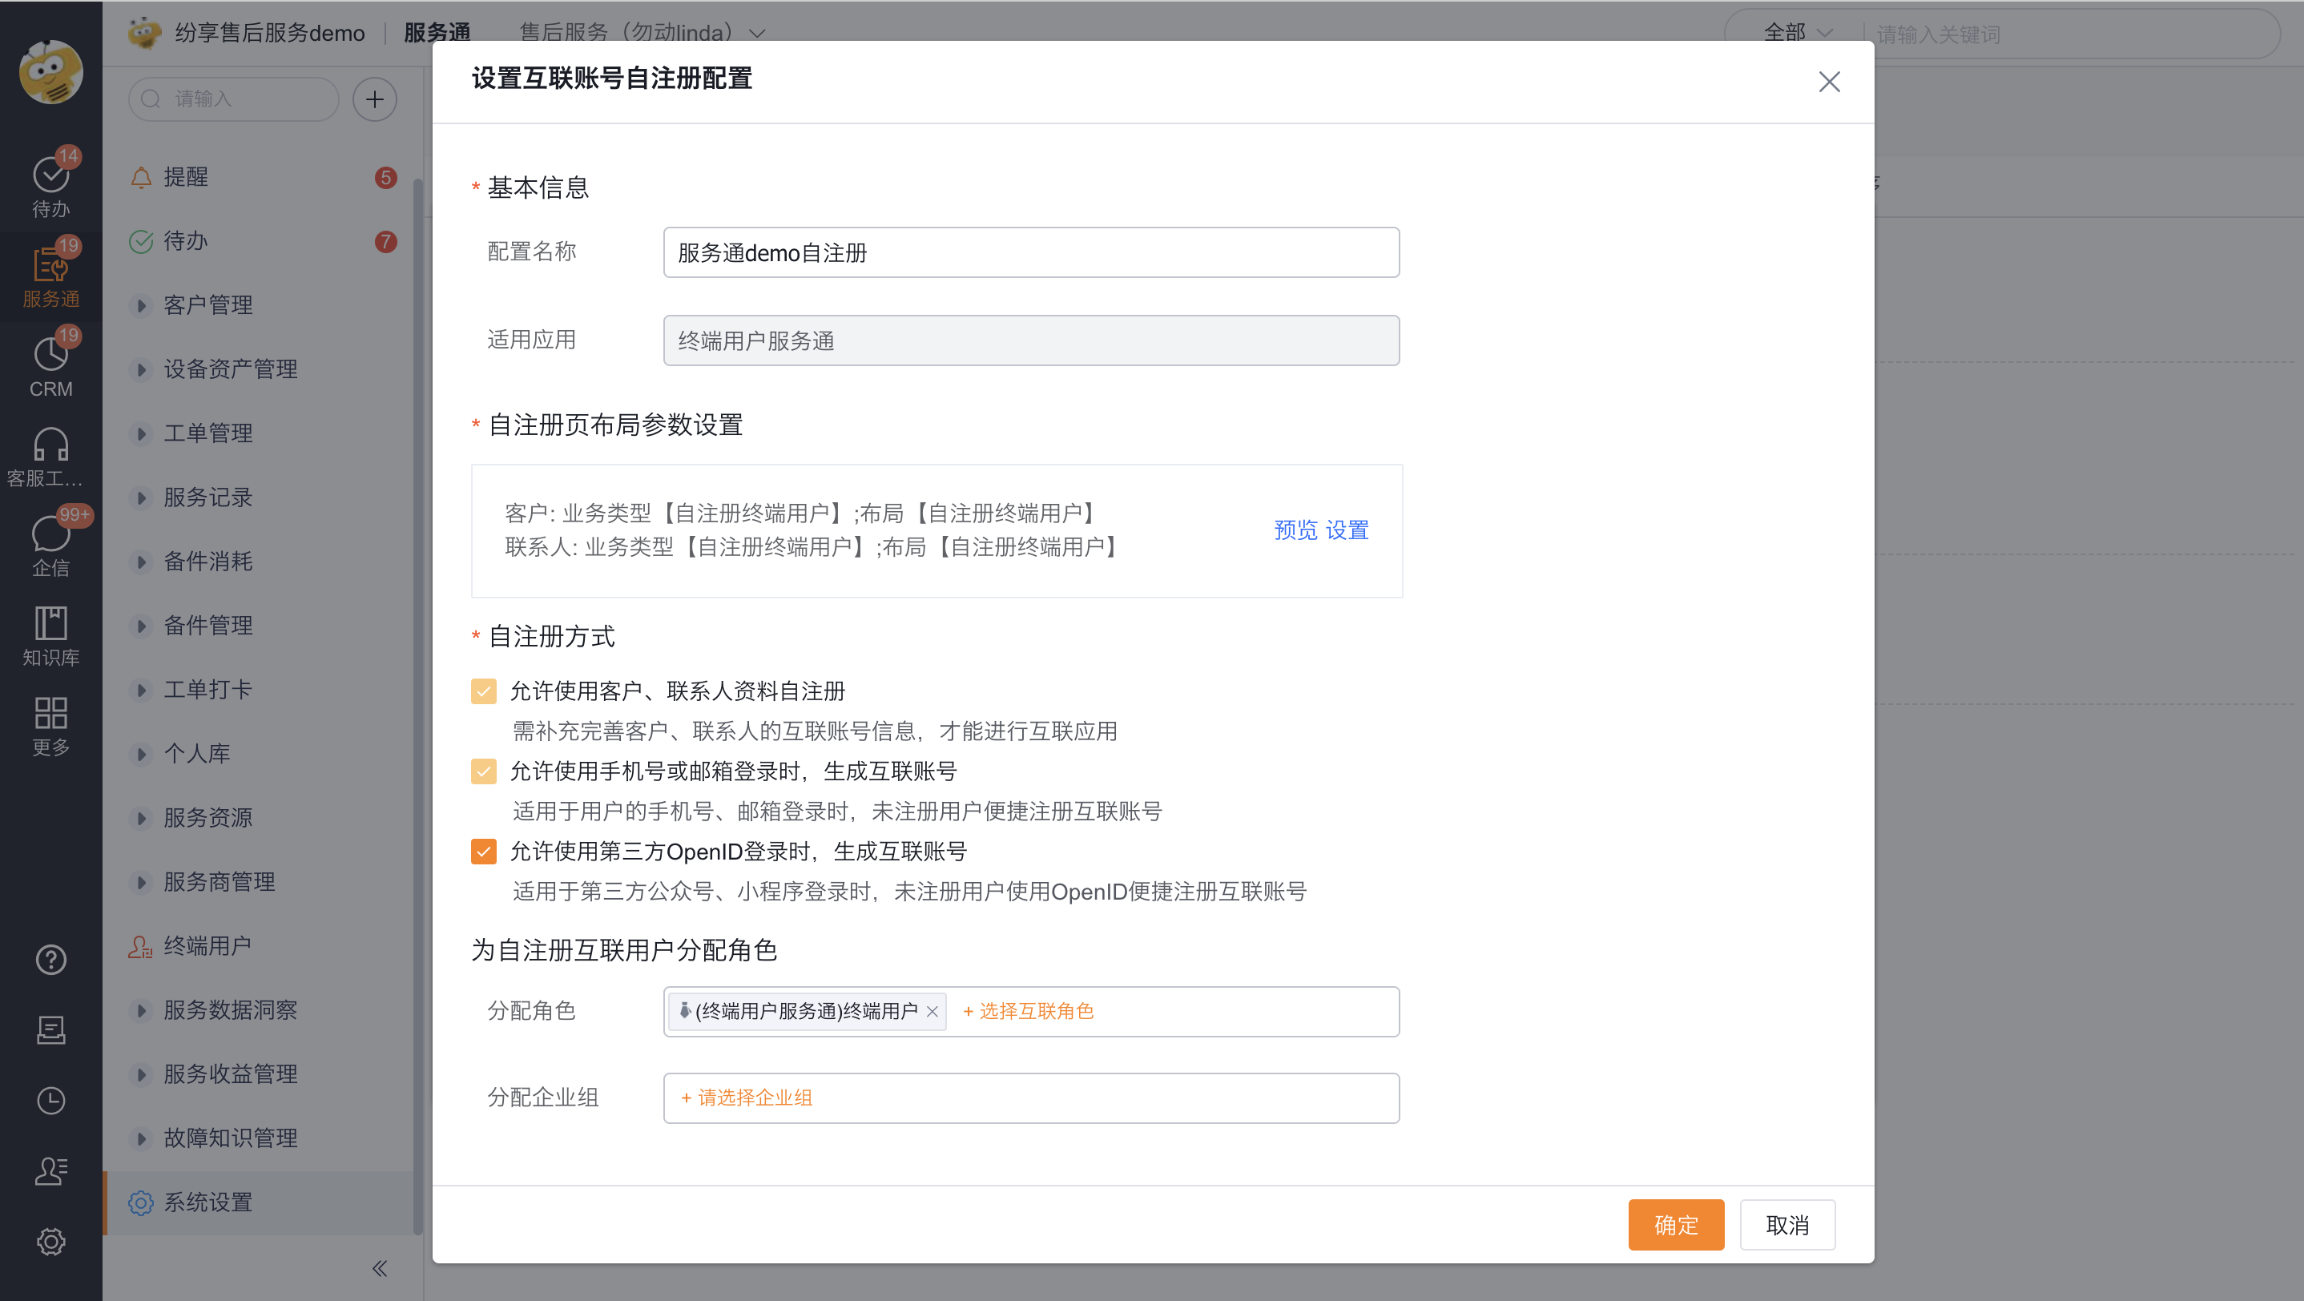Close the self-registration config dialog
Image resolution: width=2304 pixels, height=1301 pixels.
coord(1829,82)
